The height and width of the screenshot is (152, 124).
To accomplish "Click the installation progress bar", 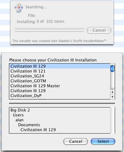I will coord(49,30).
